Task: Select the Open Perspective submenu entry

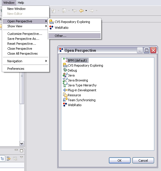Action: 26,21
